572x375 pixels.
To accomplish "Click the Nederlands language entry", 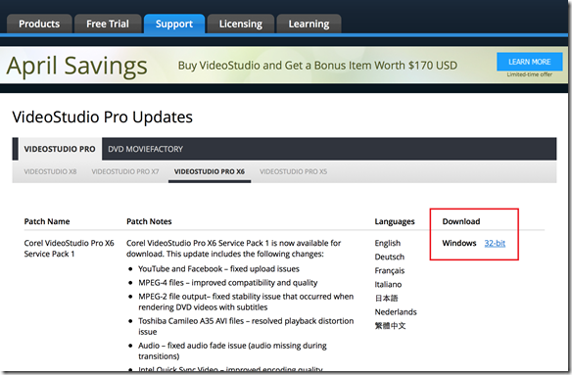I will (x=396, y=312).
